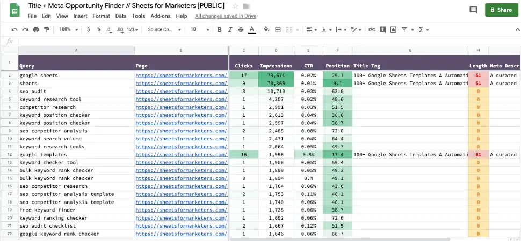Screen dimensions: 521x241
Task: Undo the last action
Action: 15,29
